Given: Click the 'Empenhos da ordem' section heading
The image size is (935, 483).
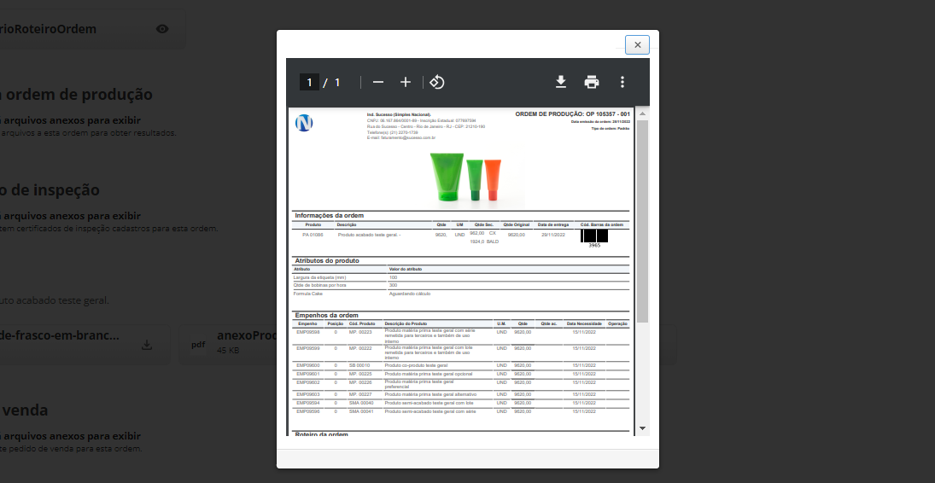Looking at the screenshot, I should [x=326, y=315].
